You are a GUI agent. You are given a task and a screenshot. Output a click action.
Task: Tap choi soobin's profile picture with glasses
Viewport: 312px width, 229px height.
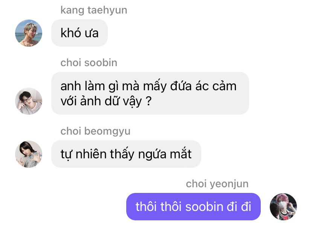point(29,101)
